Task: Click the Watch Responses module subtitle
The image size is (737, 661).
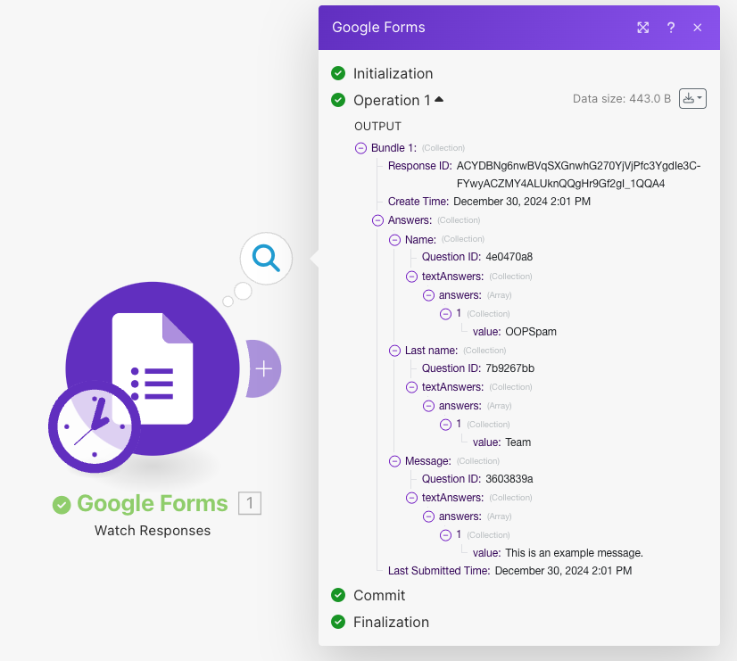Action: coord(153,531)
